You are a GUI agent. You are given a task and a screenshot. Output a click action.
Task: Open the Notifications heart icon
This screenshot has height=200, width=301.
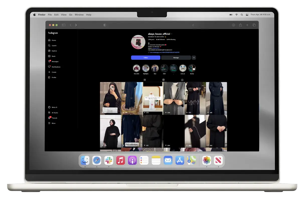pyautogui.click(x=49, y=67)
